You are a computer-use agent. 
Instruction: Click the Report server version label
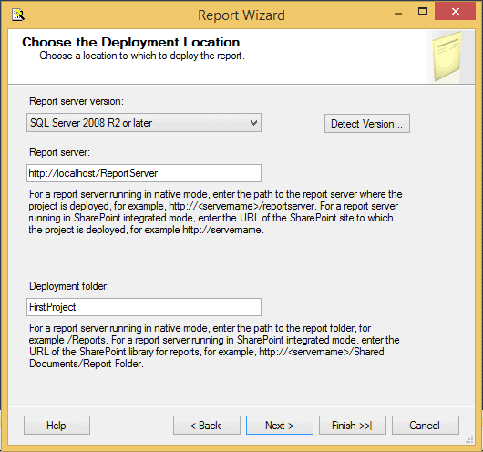click(77, 101)
